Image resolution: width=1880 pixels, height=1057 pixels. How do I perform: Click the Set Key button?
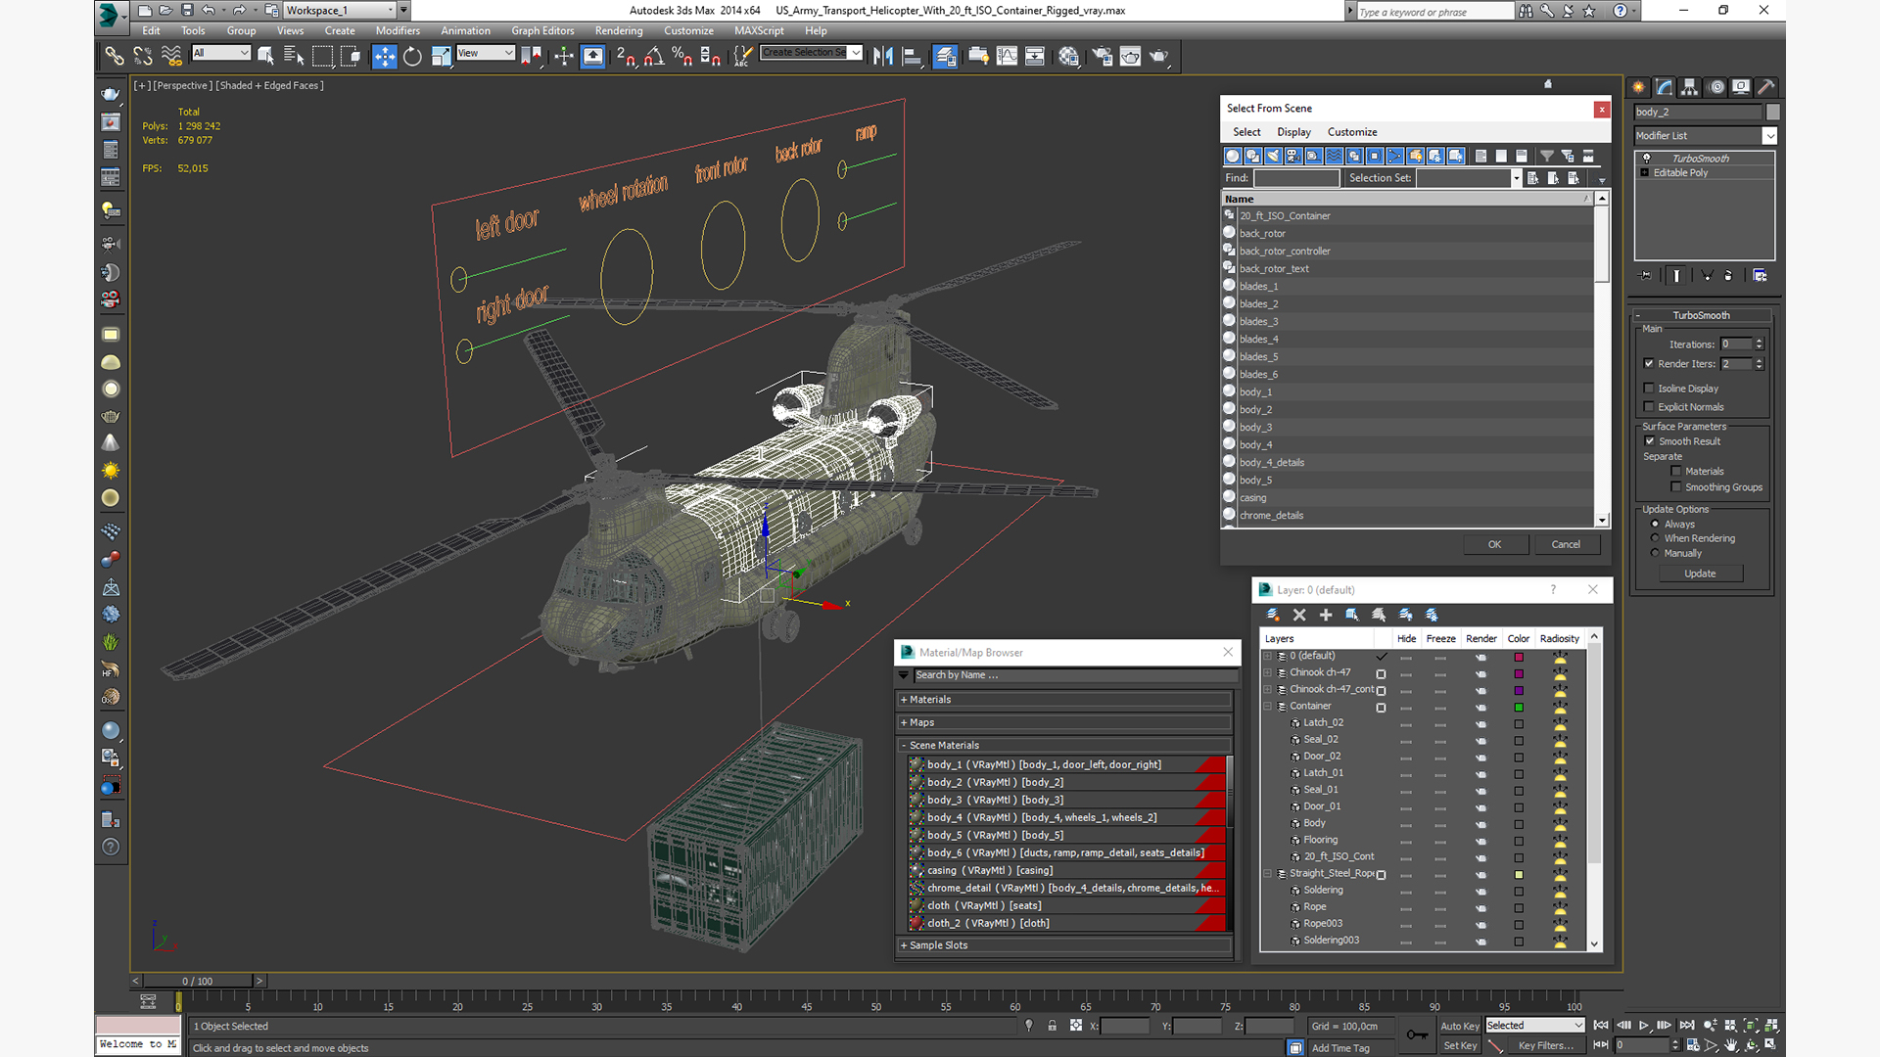pyautogui.click(x=1460, y=1045)
